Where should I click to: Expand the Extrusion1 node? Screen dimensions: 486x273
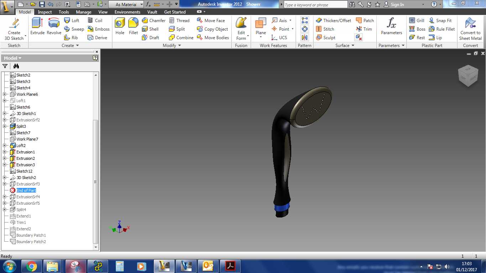tap(5, 152)
